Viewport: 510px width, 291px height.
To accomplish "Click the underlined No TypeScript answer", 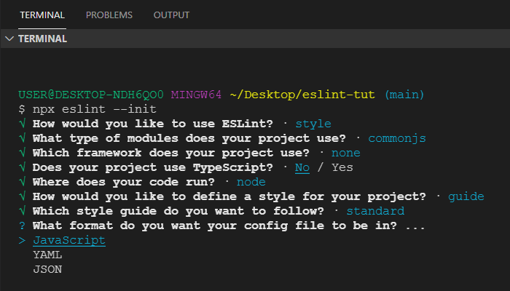I will point(302,167).
